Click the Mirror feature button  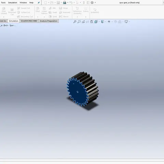coord(64,16)
